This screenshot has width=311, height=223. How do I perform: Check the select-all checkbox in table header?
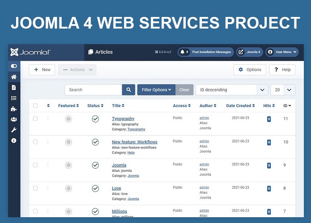(x=35, y=106)
